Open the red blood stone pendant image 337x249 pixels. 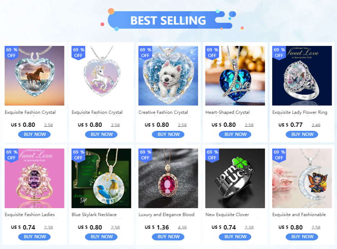[x=168, y=178]
